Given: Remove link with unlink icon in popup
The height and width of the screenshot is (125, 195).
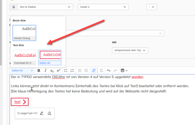Looking at the screenshot, I should pos(49,113).
